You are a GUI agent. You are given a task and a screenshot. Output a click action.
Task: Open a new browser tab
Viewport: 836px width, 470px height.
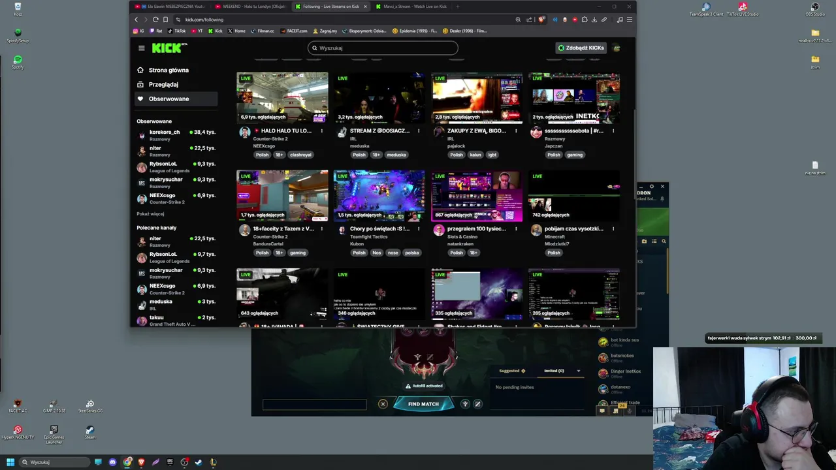457,7
